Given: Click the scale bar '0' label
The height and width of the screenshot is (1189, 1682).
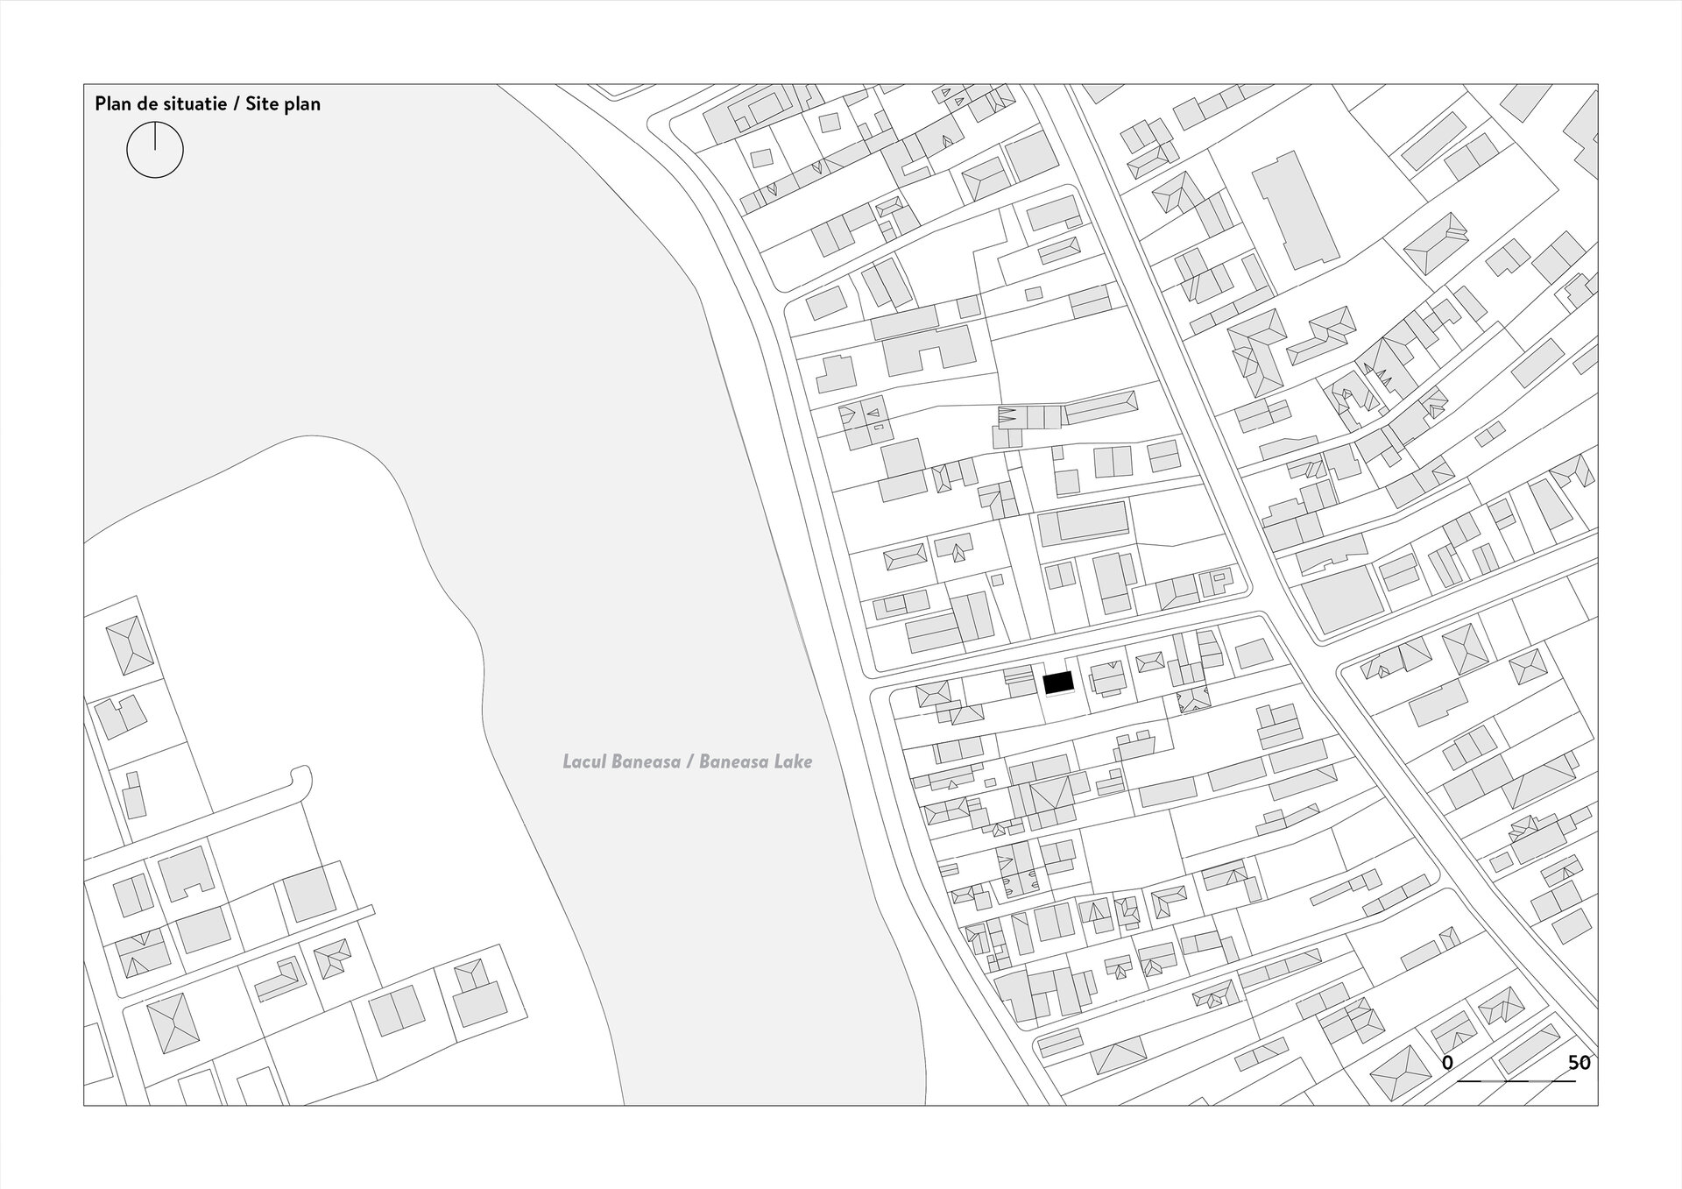Looking at the screenshot, I should pyautogui.click(x=1447, y=1063).
